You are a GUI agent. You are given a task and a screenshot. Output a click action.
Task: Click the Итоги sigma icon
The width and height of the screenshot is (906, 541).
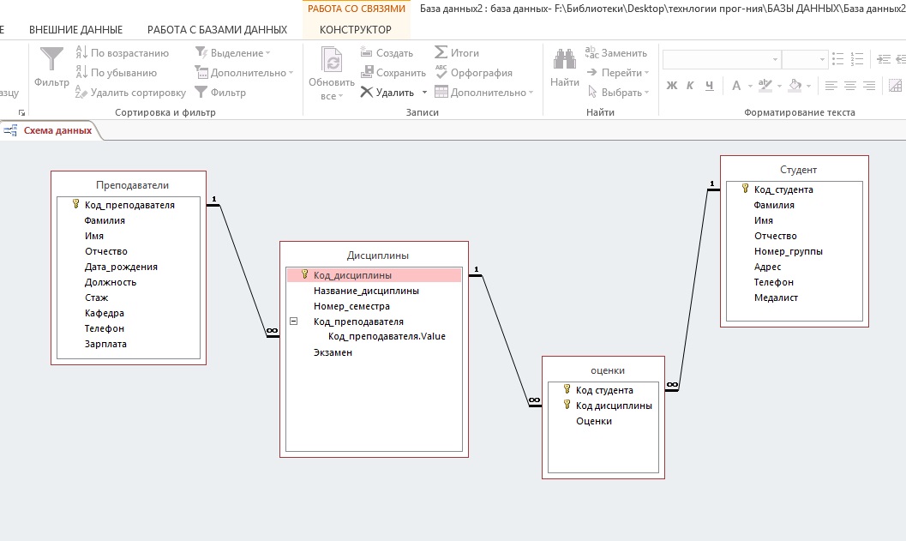441,53
